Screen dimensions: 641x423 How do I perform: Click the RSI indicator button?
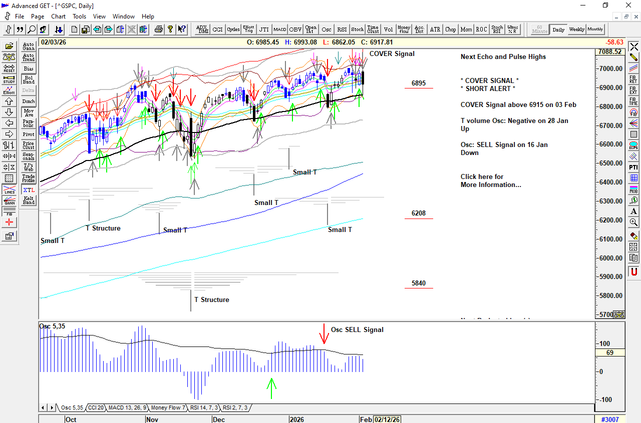click(342, 29)
